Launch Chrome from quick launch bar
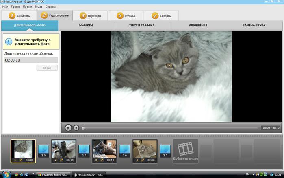The width and height of the screenshot is (284, 178). pos(16,175)
